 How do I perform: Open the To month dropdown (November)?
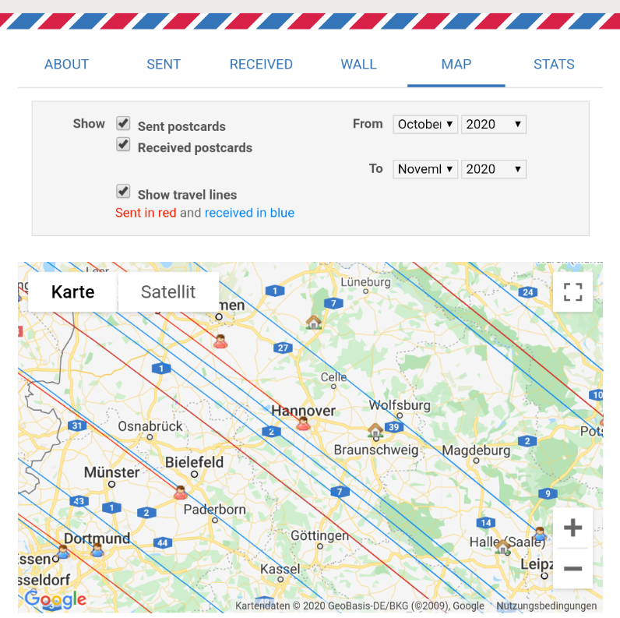[x=425, y=169]
